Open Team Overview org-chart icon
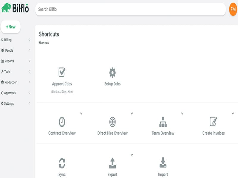Image resolution: width=238 pixels, height=178 pixels. pos(163,122)
